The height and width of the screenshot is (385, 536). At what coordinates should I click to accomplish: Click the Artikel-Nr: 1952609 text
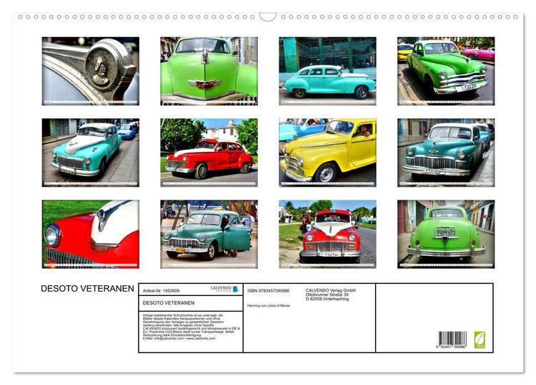(161, 291)
